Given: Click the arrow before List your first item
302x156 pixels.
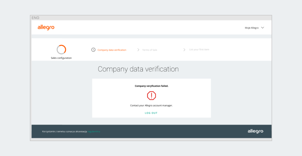Looking at the screenshot, I should point(184,50).
